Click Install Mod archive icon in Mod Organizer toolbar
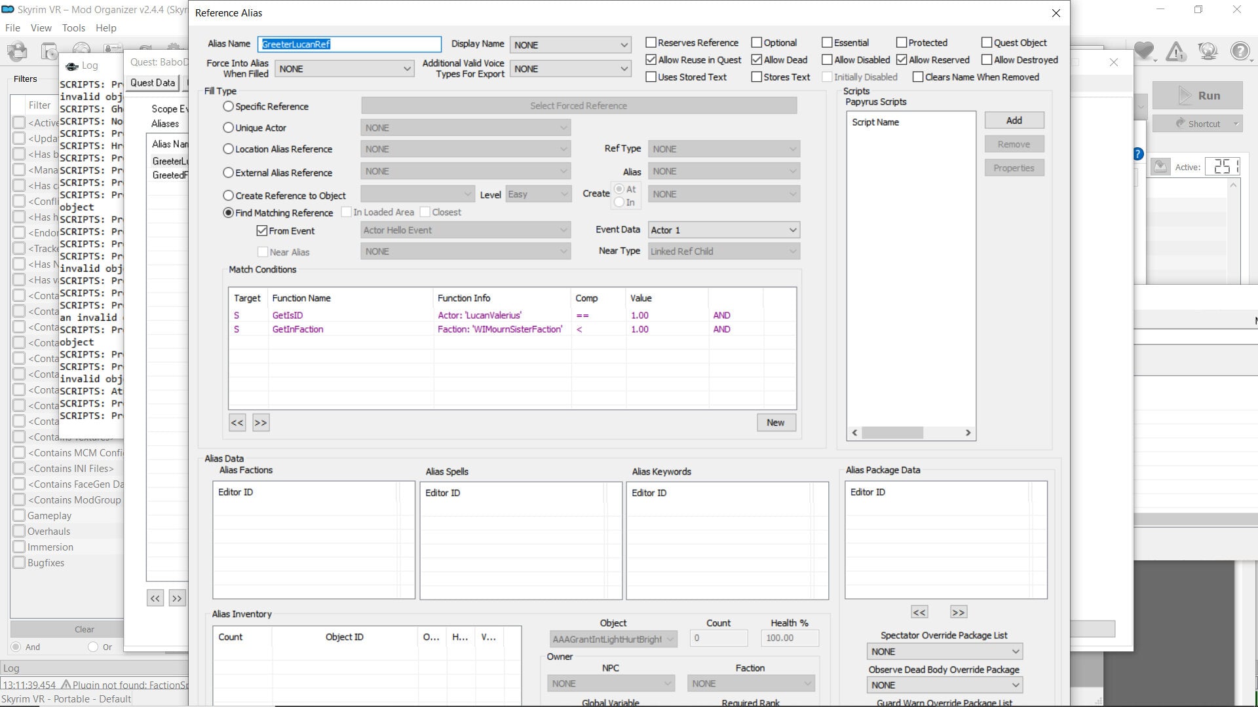 (x=49, y=51)
